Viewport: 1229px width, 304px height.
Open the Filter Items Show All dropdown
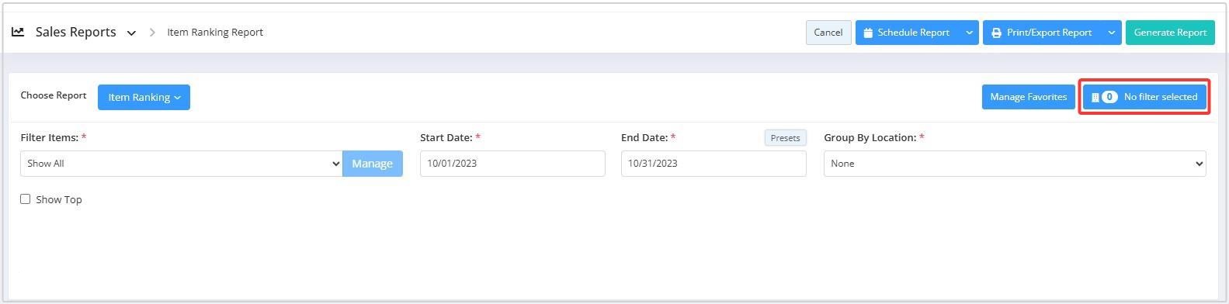(x=182, y=164)
